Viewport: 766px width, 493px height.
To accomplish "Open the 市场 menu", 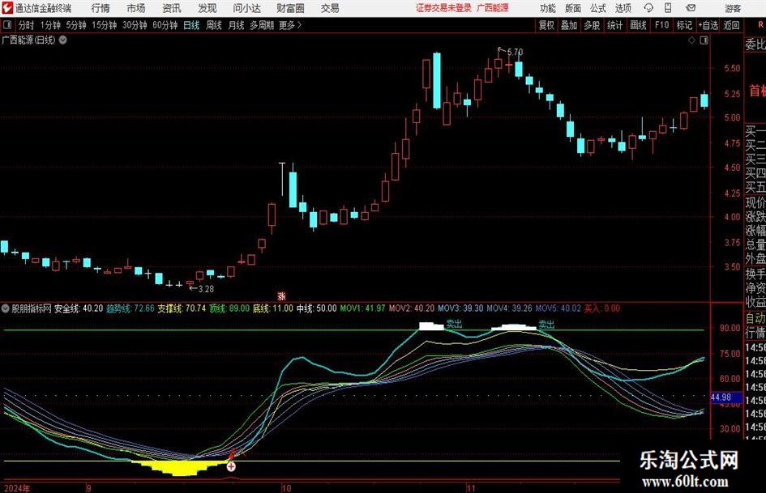I will (x=136, y=8).
